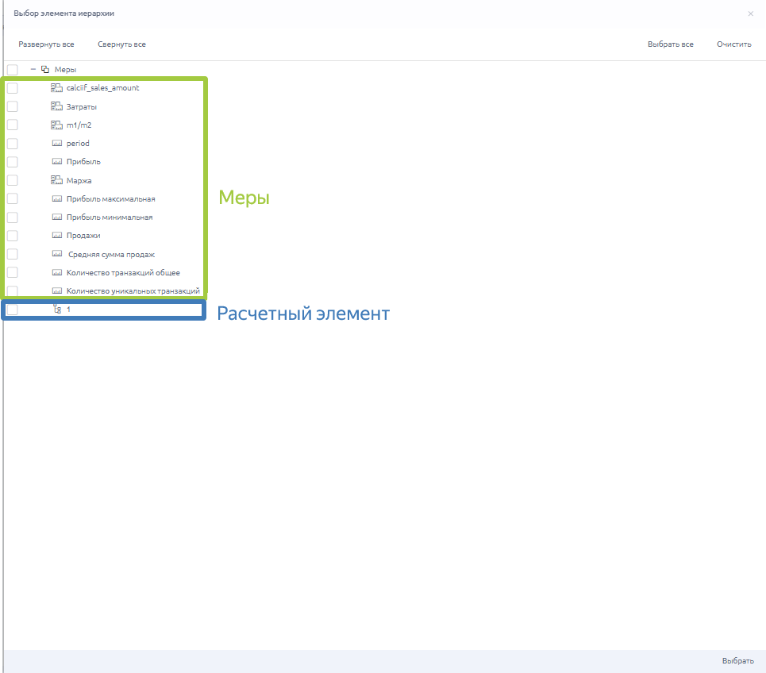
Task: Click the Меры folder icon in tree
Action: coord(45,70)
